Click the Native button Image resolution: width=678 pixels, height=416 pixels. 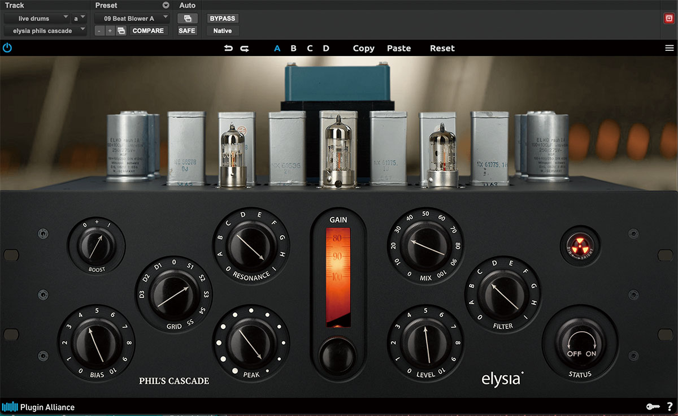223,31
